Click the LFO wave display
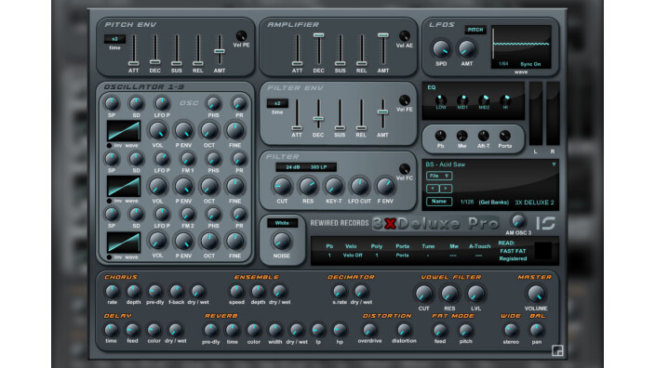Image resolution: width=655 pixels, height=368 pixels. pos(521,46)
